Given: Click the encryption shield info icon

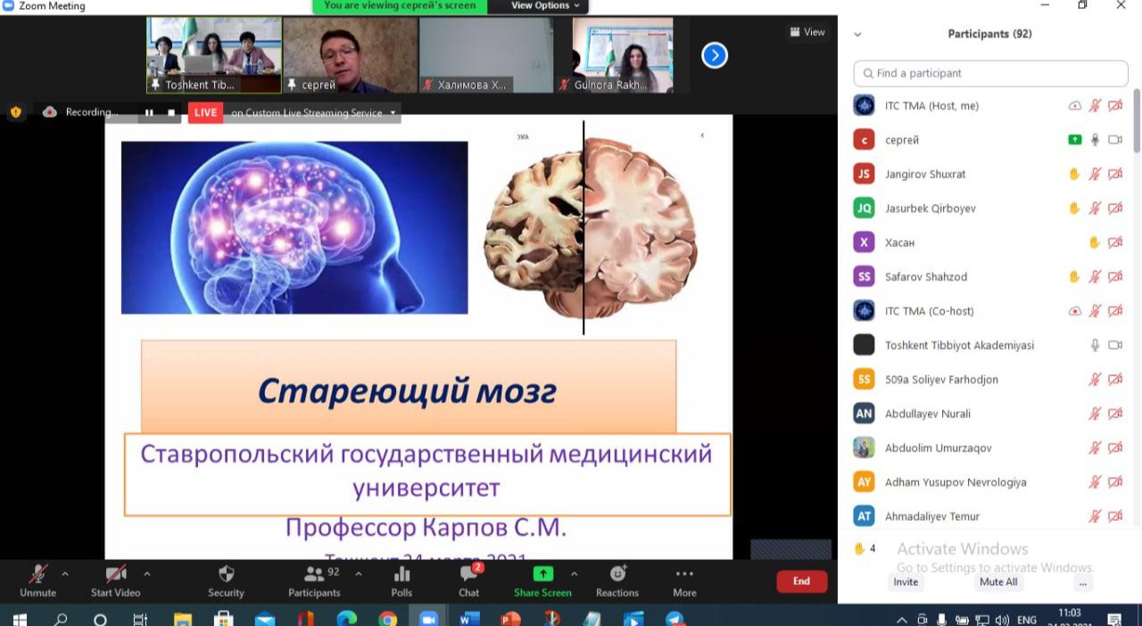Looking at the screenshot, I should click(15, 112).
